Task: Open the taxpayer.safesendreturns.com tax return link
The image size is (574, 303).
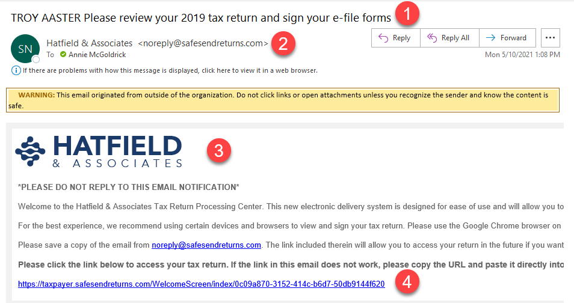Action: 202,284
